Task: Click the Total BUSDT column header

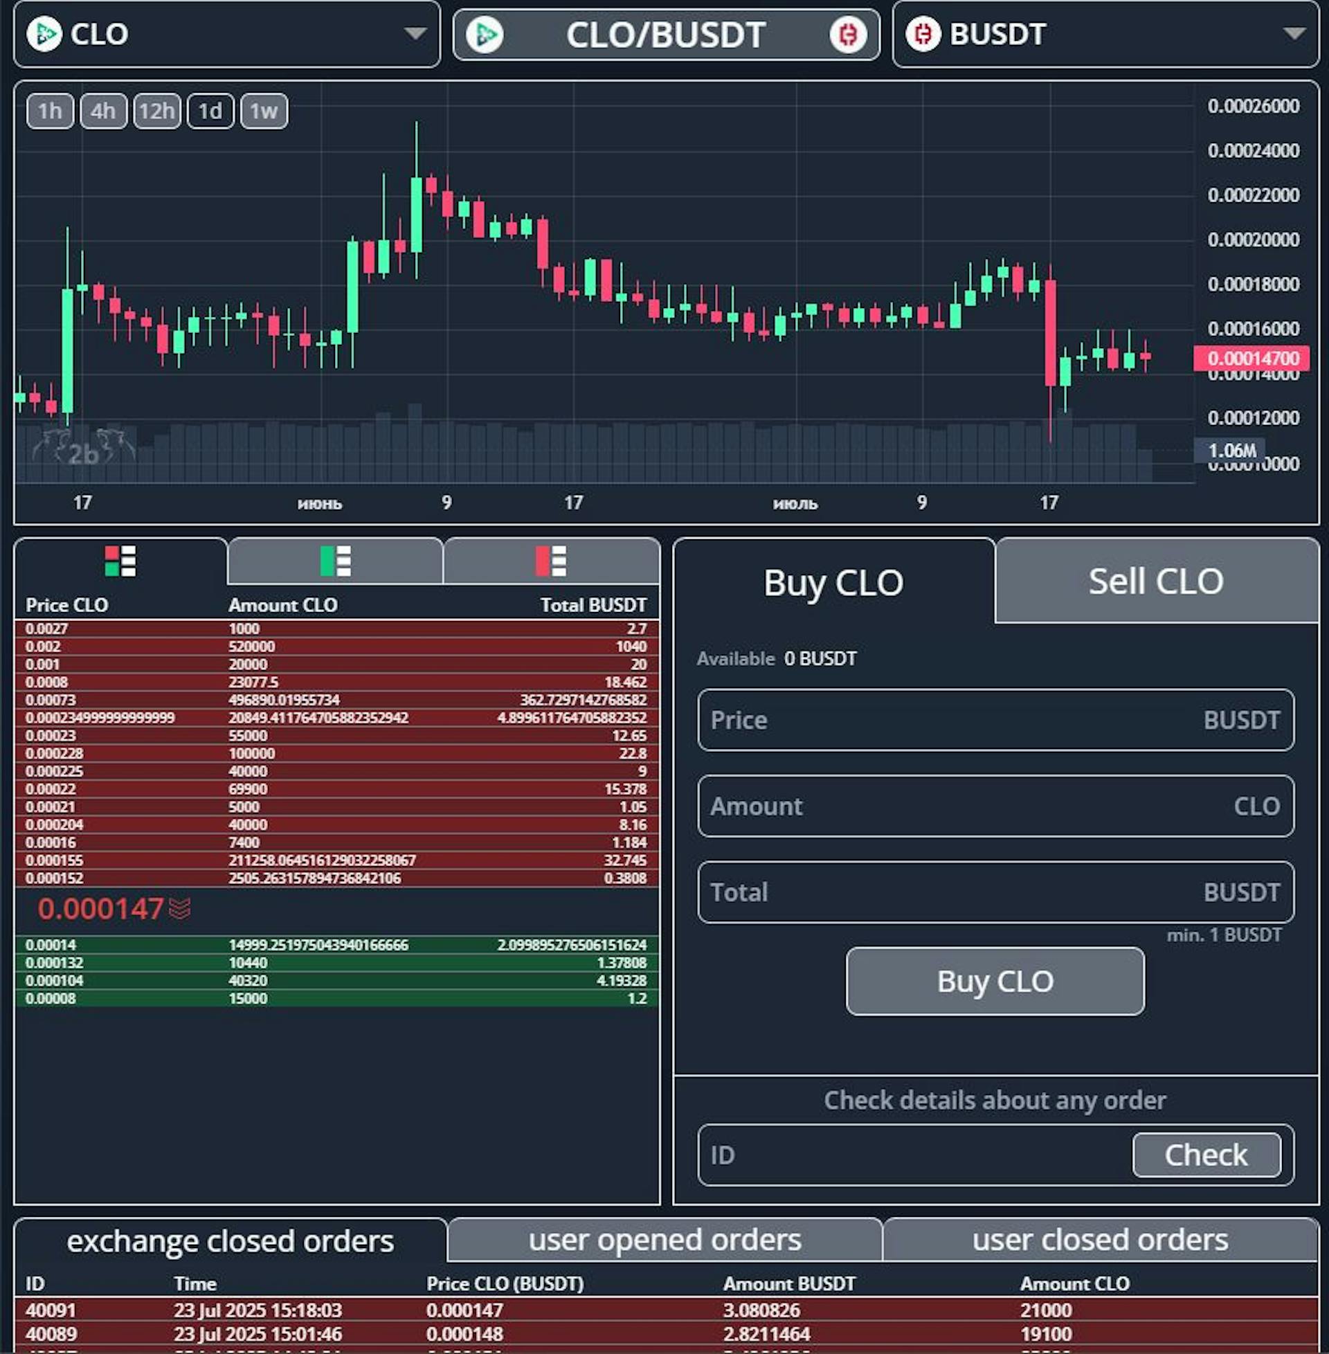Action: [593, 604]
